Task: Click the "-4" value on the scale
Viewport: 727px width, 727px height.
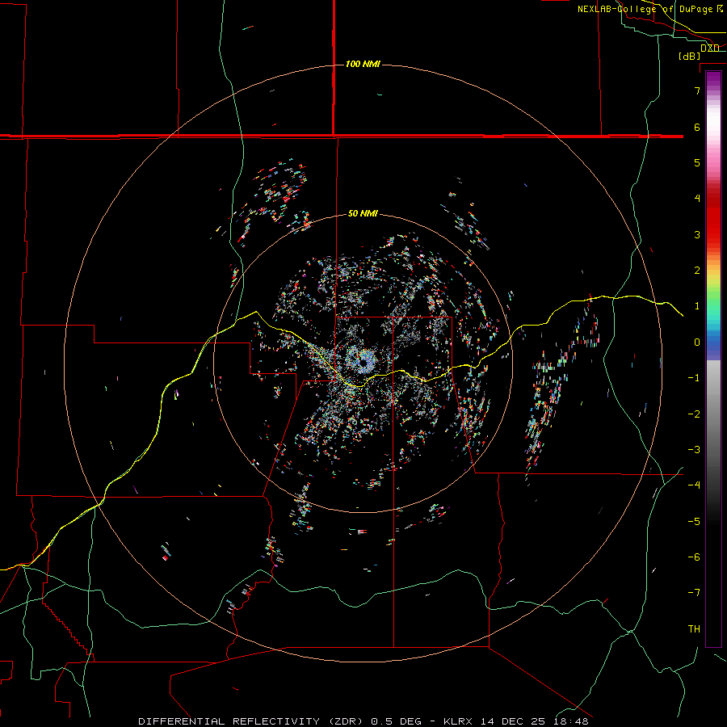Action: (694, 485)
